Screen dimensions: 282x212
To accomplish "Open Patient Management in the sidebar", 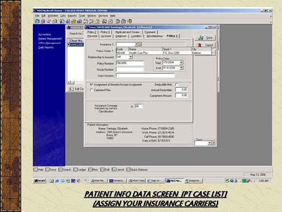I will coord(50,38).
